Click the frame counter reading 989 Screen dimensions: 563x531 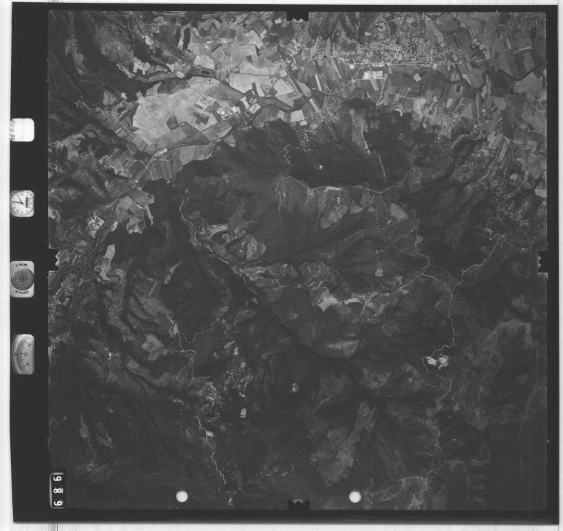point(58,489)
